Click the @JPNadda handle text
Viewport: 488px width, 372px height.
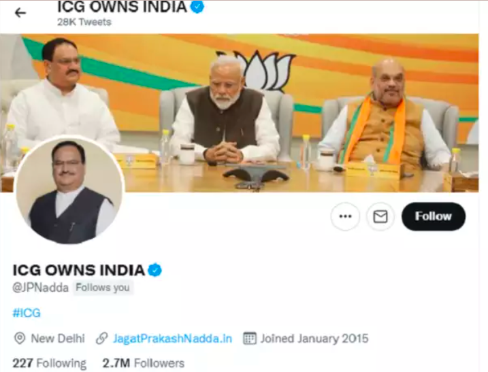[40, 288]
